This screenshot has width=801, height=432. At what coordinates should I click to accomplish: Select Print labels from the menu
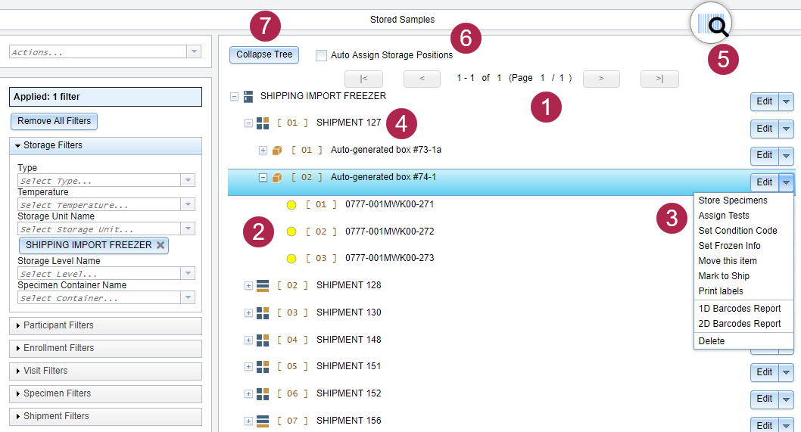coord(743,291)
